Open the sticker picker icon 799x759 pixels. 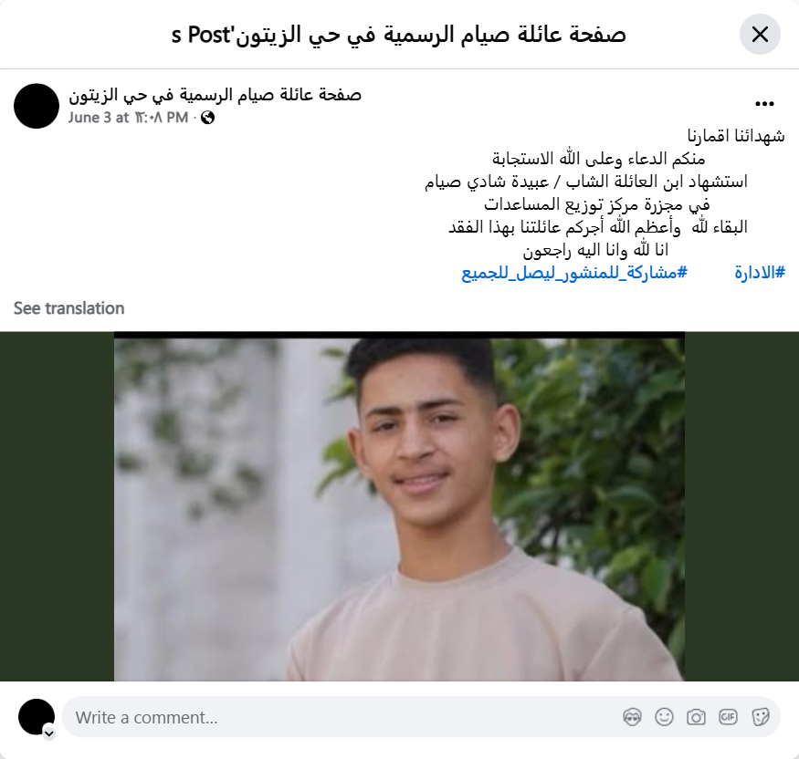click(761, 717)
